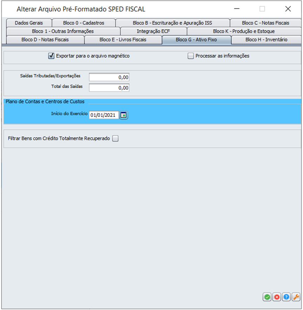
Task: Go to Bloco C - Notas Fiscais tab
Action: coord(265,23)
